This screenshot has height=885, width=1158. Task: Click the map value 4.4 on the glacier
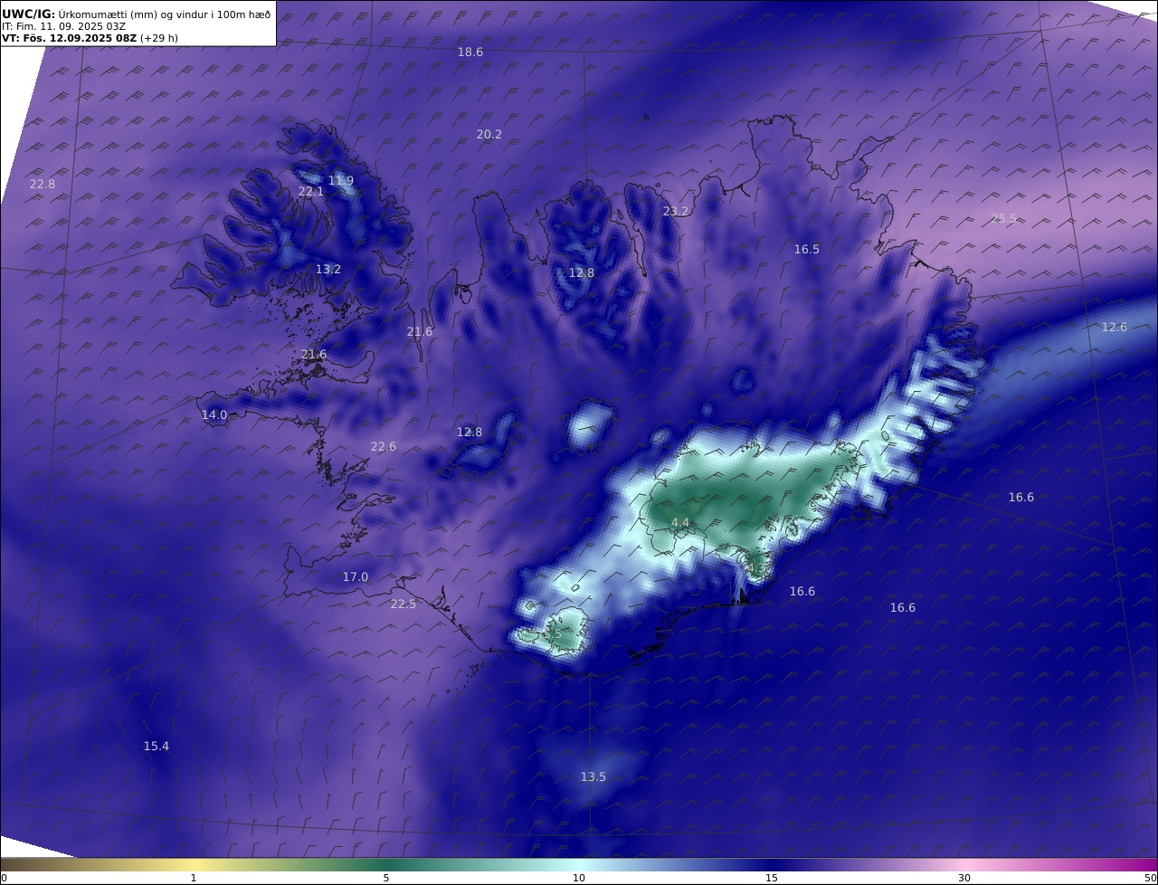click(x=680, y=523)
